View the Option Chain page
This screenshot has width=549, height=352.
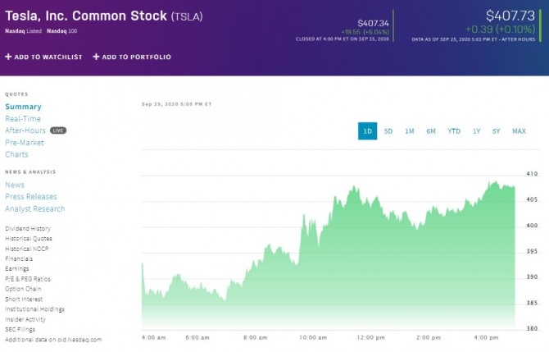coord(23,289)
